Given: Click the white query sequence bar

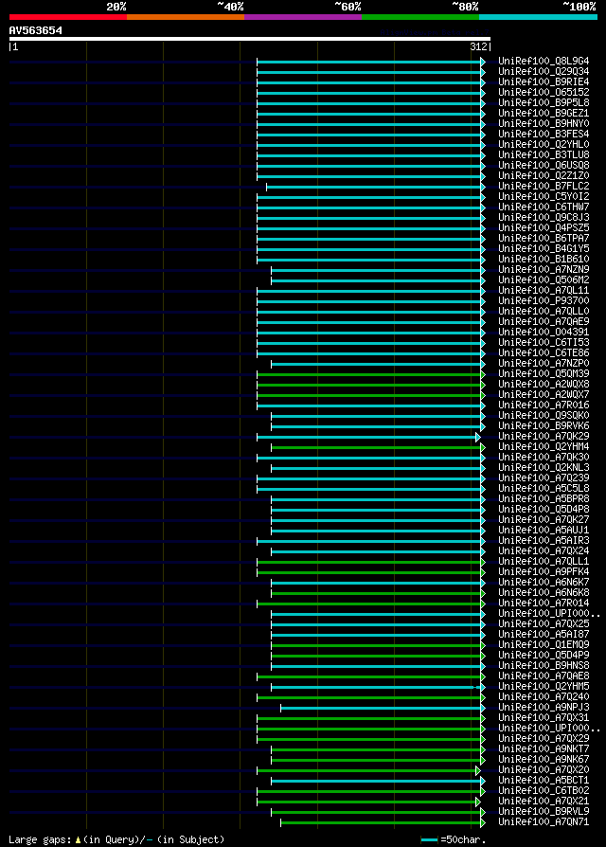Looking at the screenshot, I should click(x=250, y=39).
